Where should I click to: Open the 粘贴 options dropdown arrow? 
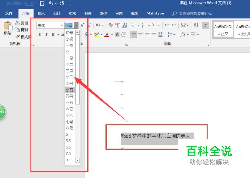point(8,37)
